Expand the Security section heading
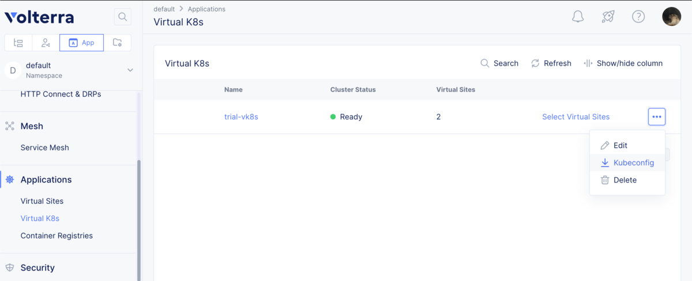Screen dimensions: 692x281 click(x=37, y=268)
